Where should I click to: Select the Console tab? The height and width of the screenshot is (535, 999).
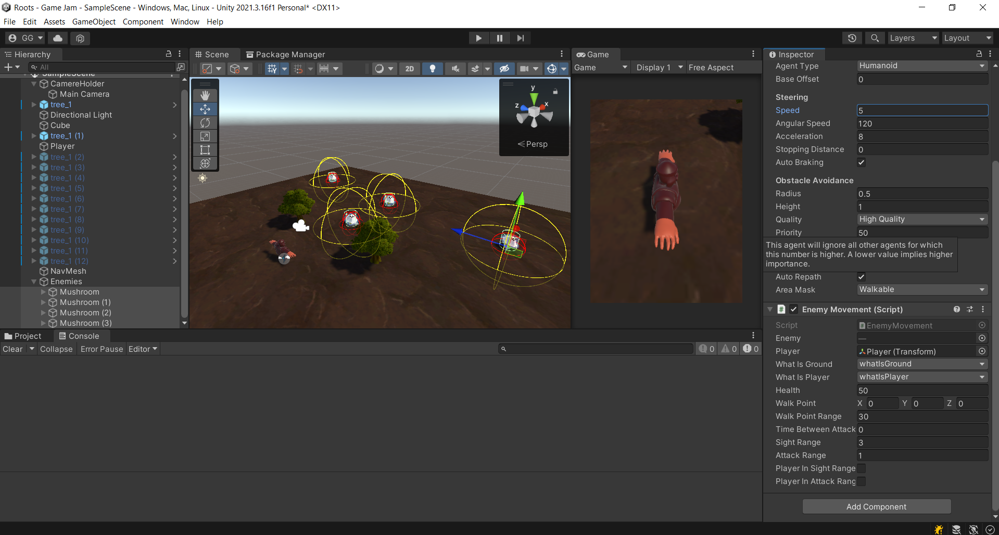coord(79,336)
